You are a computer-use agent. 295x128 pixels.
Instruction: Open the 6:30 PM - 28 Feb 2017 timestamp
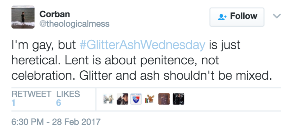tap(56, 122)
